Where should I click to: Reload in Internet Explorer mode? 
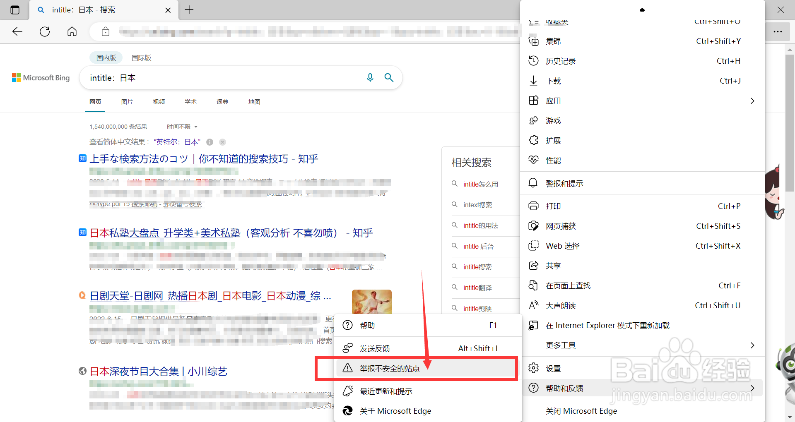click(642, 325)
